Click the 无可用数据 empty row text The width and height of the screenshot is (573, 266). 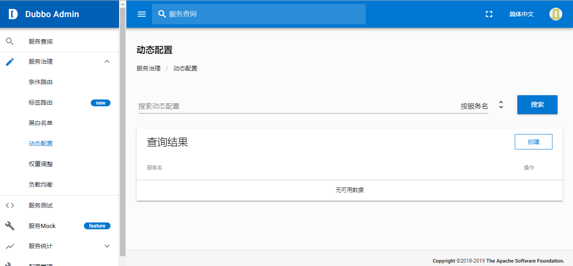pyautogui.click(x=349, y=190)
